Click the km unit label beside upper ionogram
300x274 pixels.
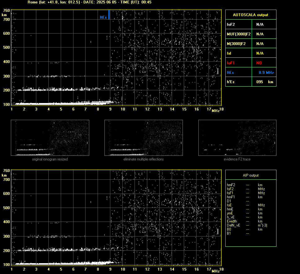click(x=4, y=15)
